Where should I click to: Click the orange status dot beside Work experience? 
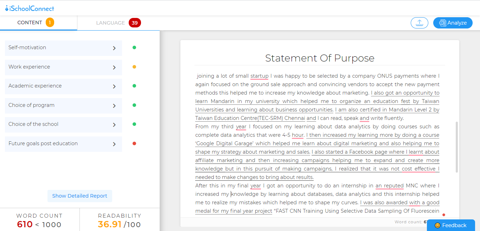[x=134, y=67]
